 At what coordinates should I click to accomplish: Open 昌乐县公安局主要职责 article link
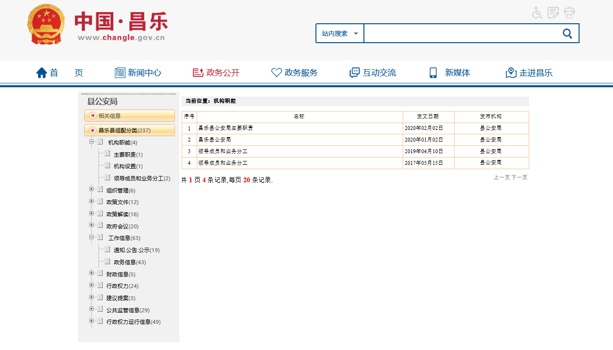point(226,128)
